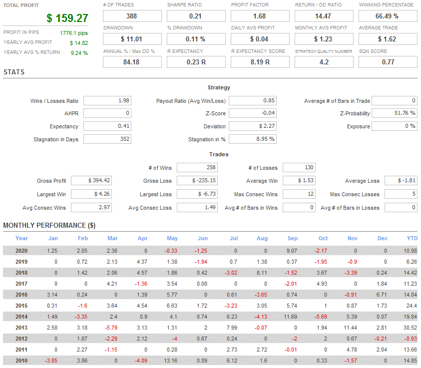Click 2019 YTD value 6.26

(x=412, y=262)
